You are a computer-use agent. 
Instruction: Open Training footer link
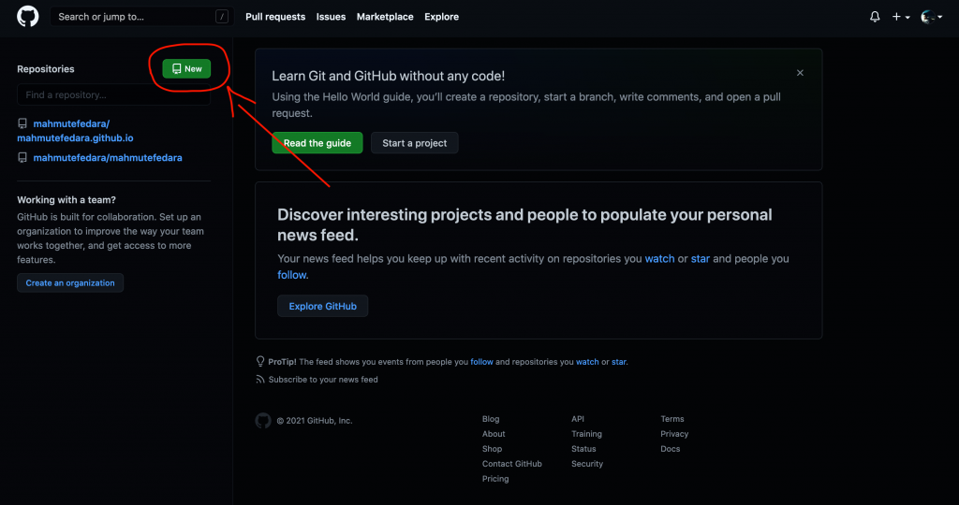coord(586,434)
